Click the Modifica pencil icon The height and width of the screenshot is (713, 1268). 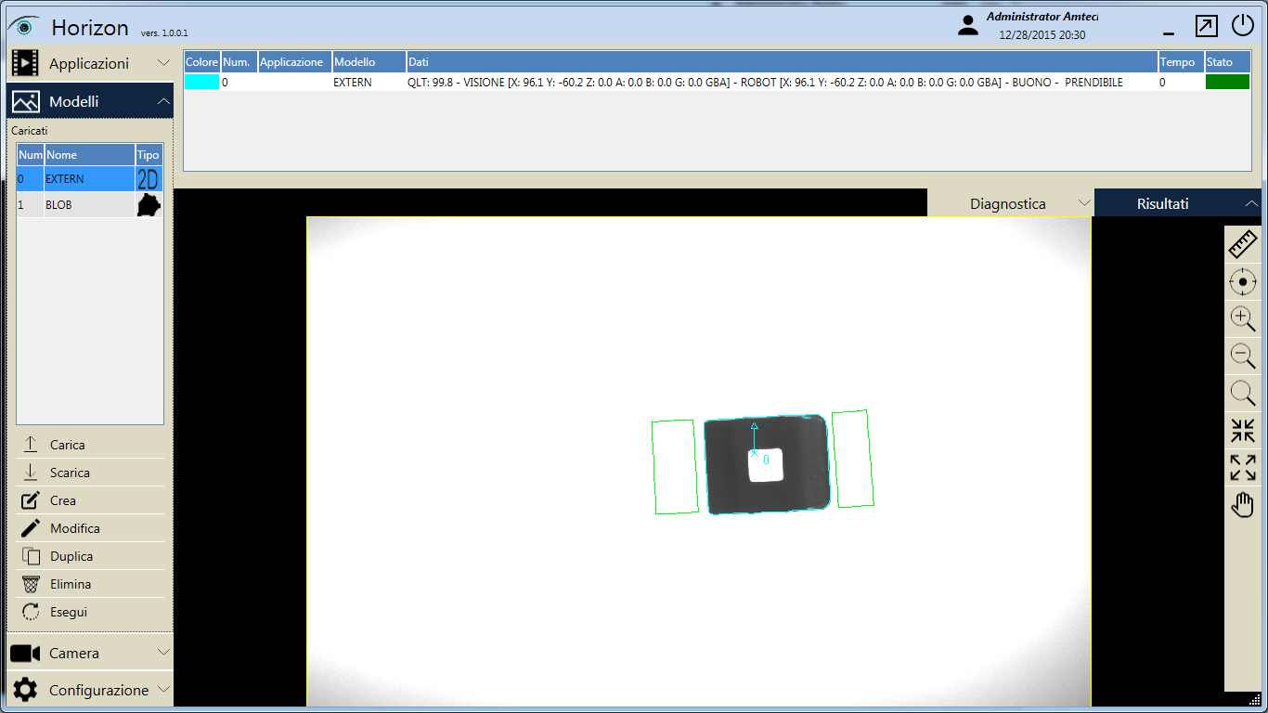[x=31, y=528]
